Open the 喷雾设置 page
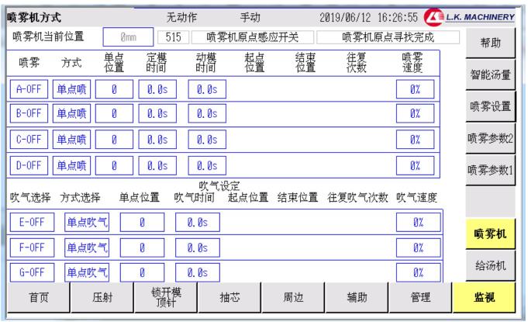Image resolution: width=528 pixels, height=322 pixels. point(491,106)
